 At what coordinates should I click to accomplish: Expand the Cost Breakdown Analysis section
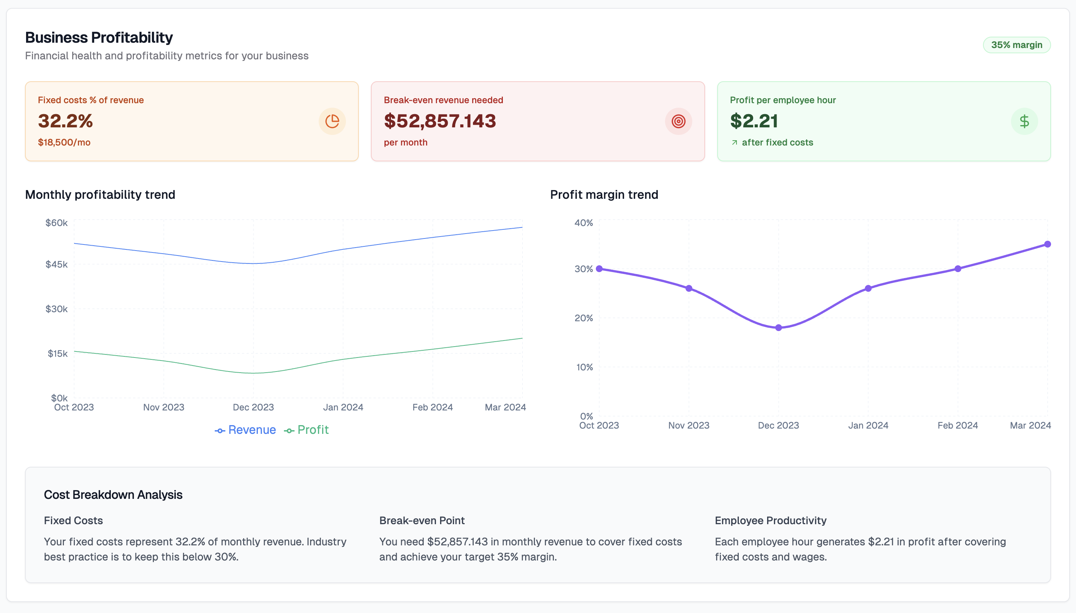(x=113, y=495)
